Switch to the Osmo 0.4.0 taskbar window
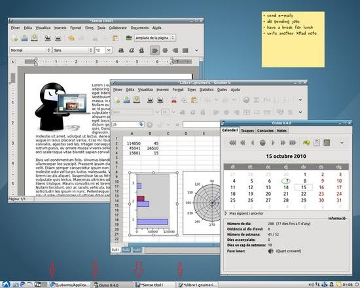The width and height of the screenshot is (360, 288). coord(113,285)
